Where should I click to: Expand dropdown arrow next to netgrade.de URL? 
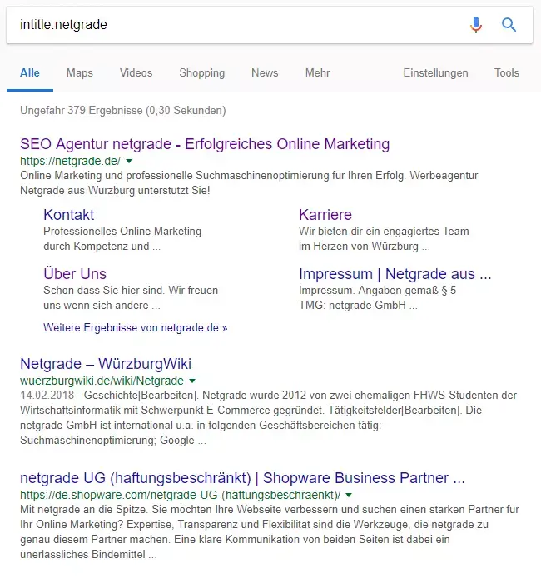click(129, 161)
